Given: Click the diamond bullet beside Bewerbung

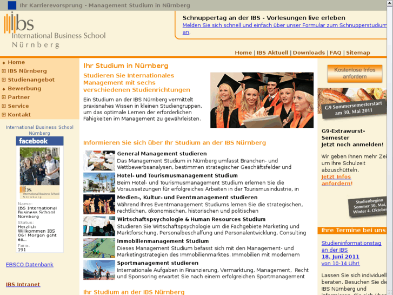Looking at the screenshot, I should (4, 89).
